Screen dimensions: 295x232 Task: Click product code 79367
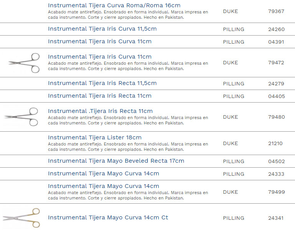(x=276, y=11)
